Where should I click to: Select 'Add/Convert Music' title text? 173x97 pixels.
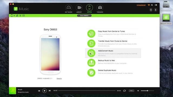106,51
